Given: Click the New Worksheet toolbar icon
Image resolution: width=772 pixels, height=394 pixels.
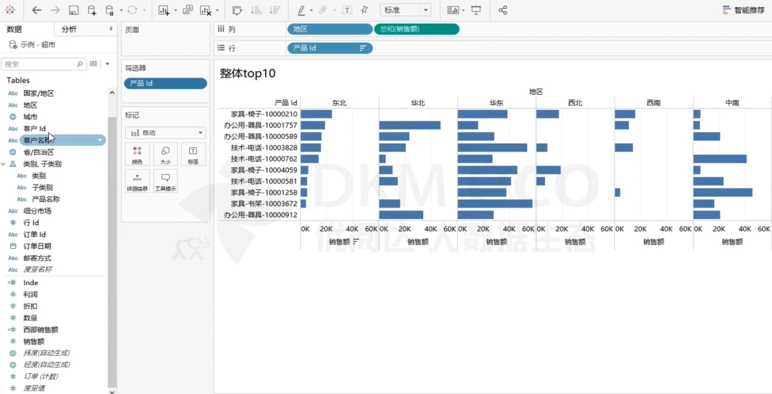Looking at the screenshot, I should tap(164, 10).
